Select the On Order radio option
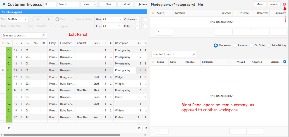 252,46
